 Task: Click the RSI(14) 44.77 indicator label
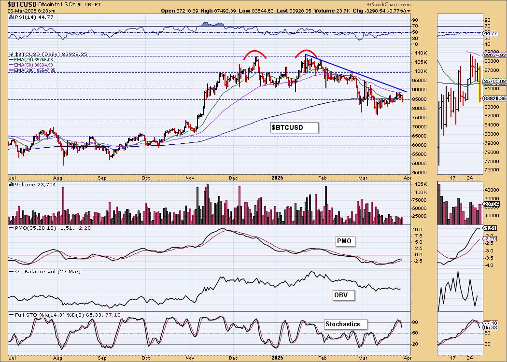(34, 17)
